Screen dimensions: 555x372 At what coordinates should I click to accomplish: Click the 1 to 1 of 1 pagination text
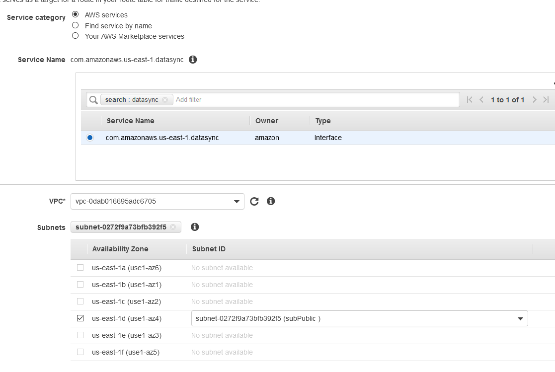pyautogui.click(x=507, y=100)
